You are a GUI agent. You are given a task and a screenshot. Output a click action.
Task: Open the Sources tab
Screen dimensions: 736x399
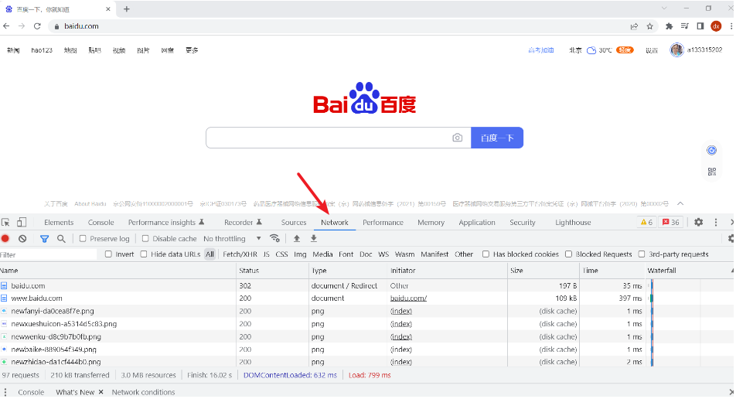pyautogui.click(x=294, y=223)
